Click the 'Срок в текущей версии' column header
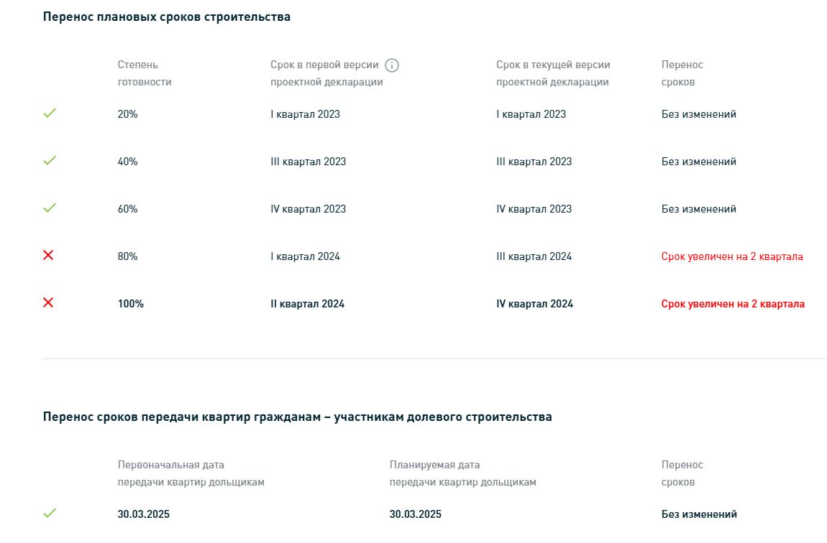This screenshot has height=543, width=827. [553, 73]
